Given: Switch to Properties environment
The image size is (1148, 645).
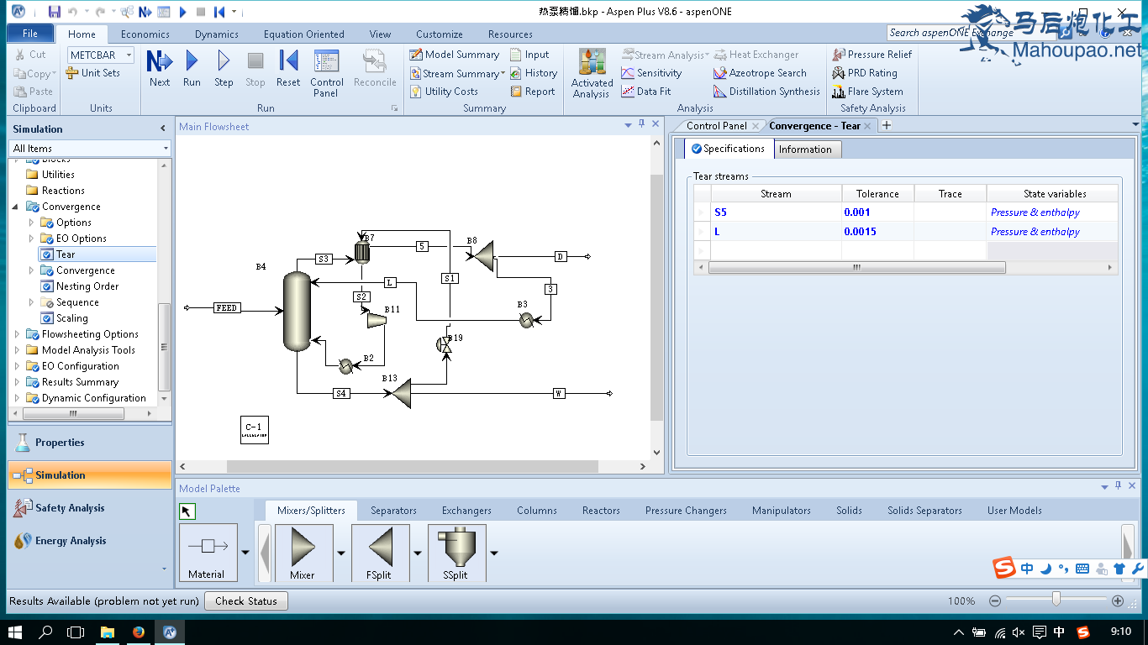Looking at the screenshot, I should point(90,443).
